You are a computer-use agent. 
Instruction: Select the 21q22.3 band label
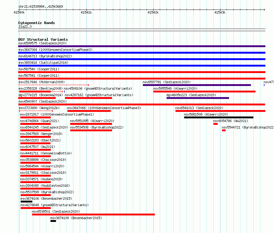25,27
